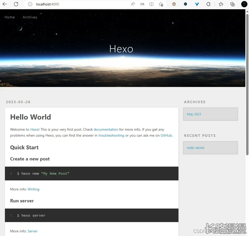The height and width of the screenshot is (236, 249).
Task: Click the Hexo site title
Action: pyautogui.click(x=121, y=49)
